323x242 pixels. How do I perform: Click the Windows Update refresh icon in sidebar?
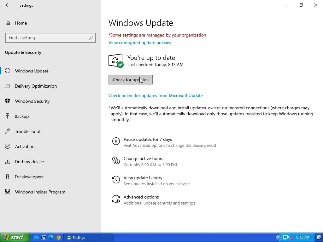click(x=8, y=71)
